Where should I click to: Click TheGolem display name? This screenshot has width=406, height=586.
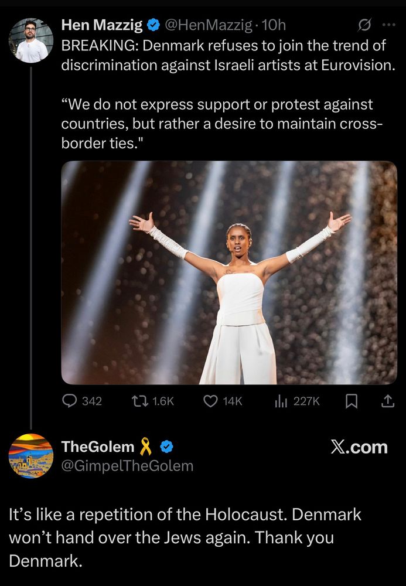98,447
